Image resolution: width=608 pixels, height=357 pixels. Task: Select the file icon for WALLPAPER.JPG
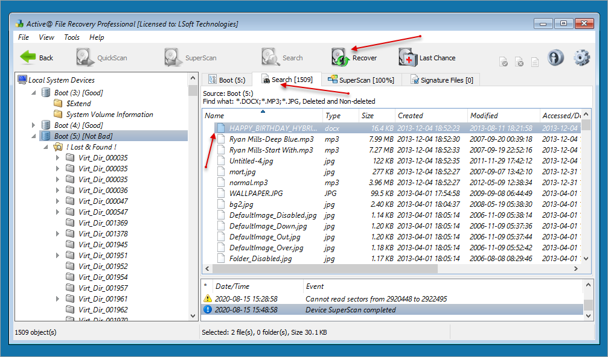point(221,193)
